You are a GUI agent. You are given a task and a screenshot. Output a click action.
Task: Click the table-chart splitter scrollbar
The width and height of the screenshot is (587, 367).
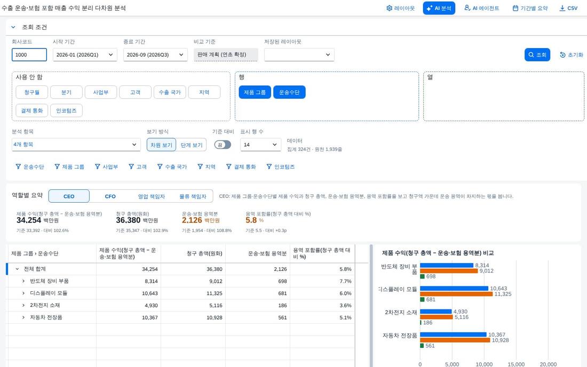pos(371,306)
